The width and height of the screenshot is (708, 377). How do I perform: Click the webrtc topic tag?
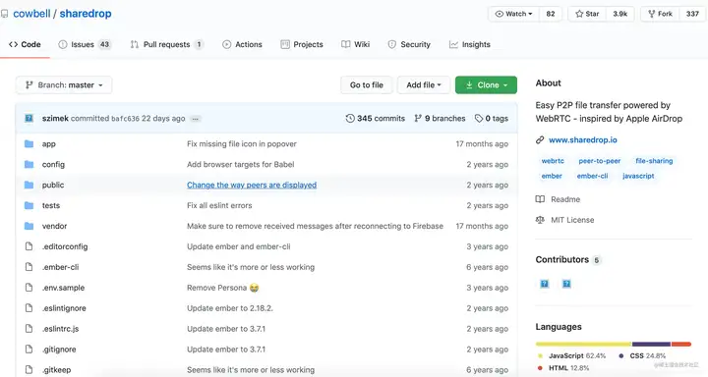pyautogui.click(x=553, y=161)
